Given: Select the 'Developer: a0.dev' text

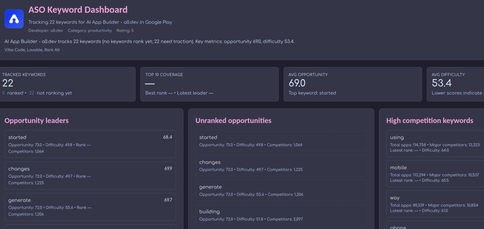Looking at the screenshot, I should click(46, 31).
